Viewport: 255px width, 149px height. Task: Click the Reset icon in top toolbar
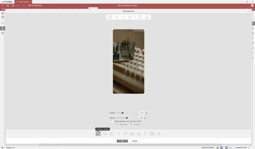tap(130, 17)
